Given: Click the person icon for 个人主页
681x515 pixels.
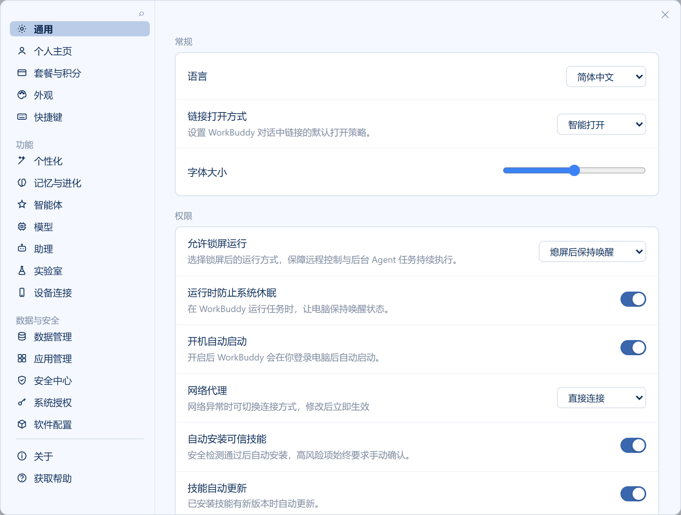Looking at the screenshot, I should [x=22, y=51].
